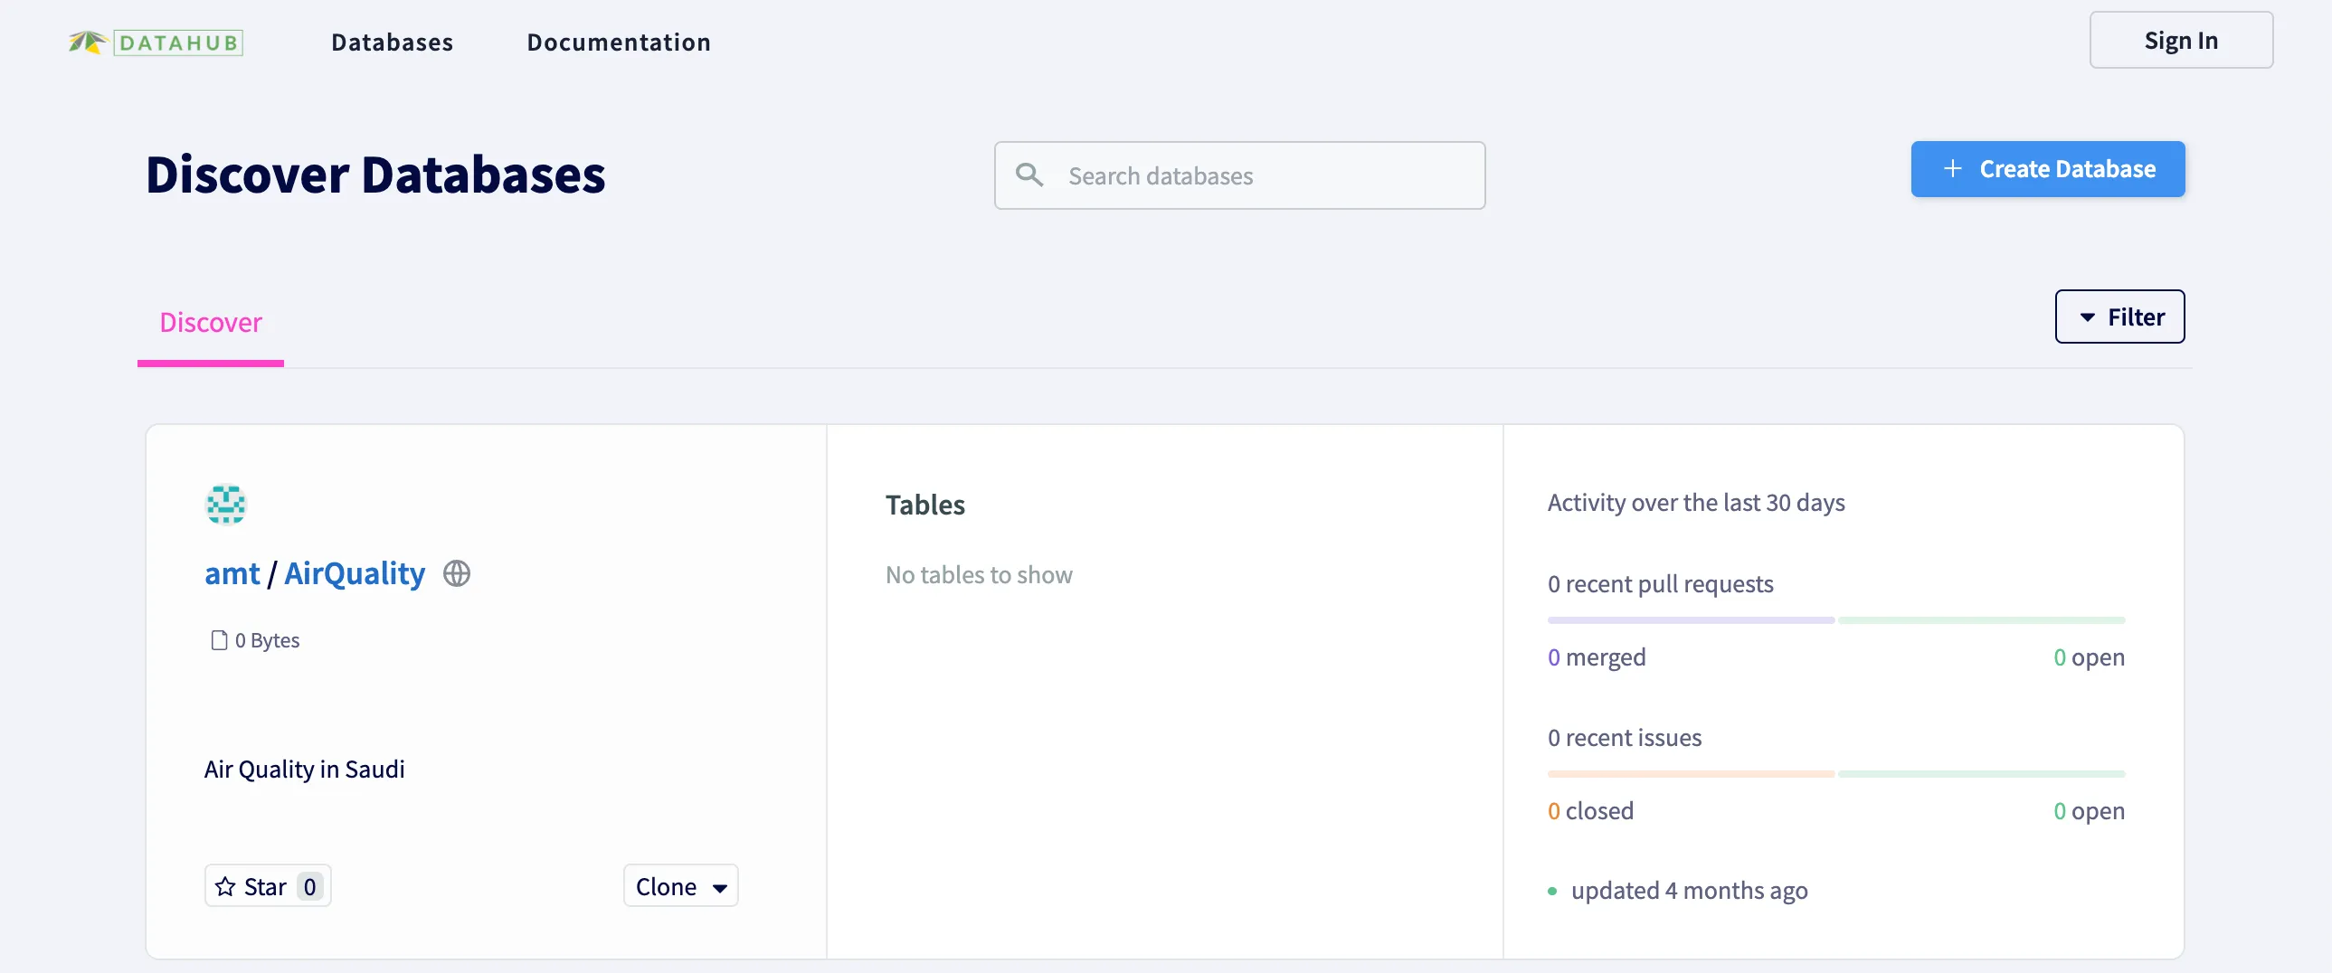Click the Clone dropdown arrow
This screenshot has width=2332, height=973.
point(720,888)
